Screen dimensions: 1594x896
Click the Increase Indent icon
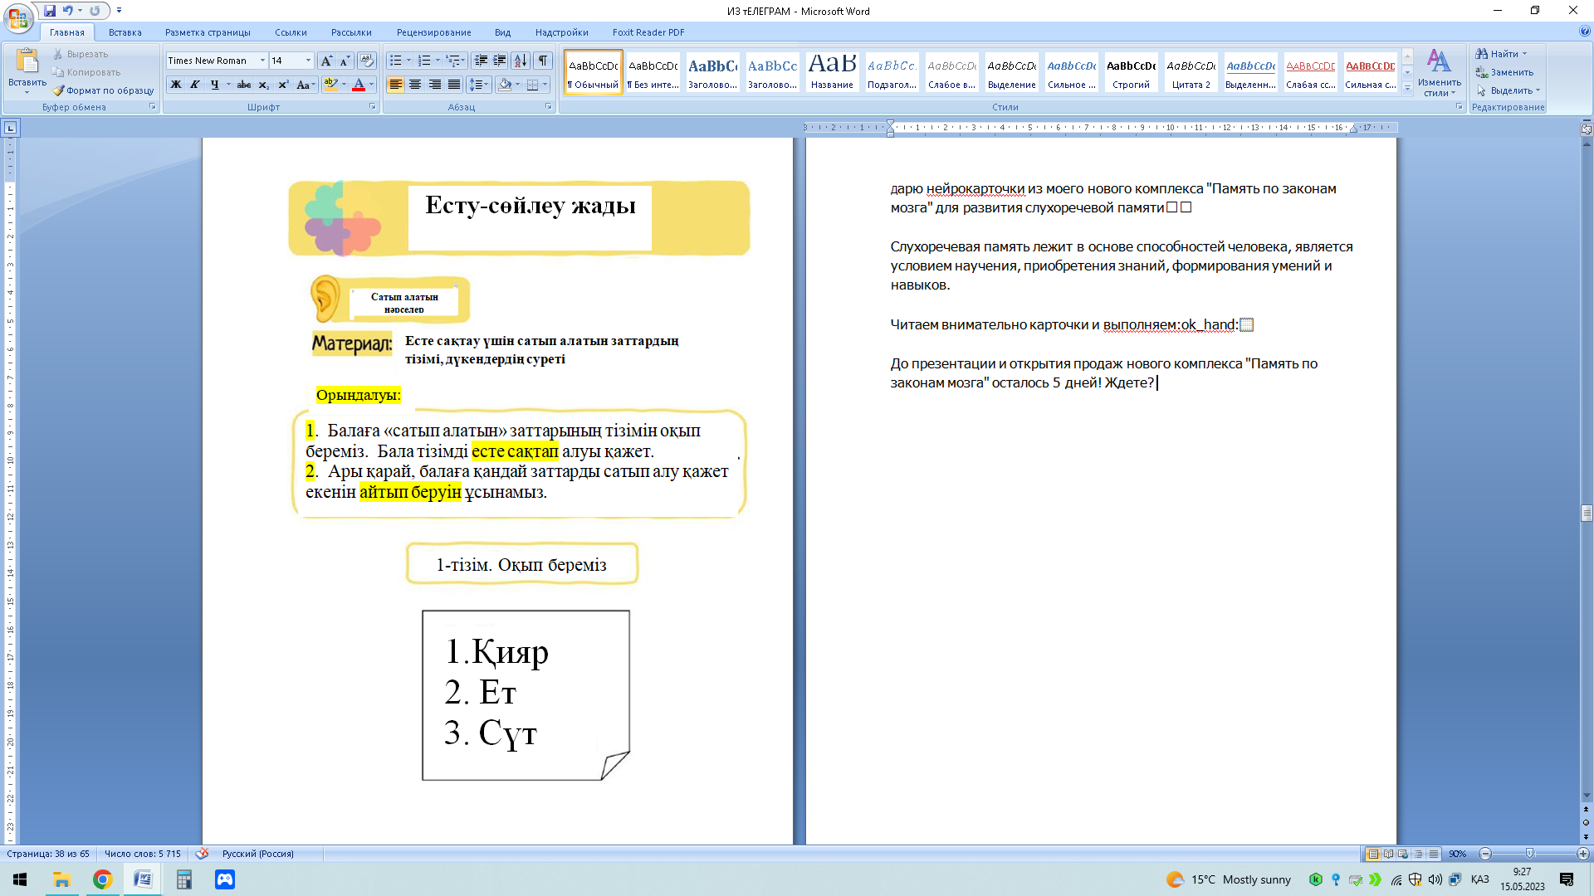click(500, 61)
